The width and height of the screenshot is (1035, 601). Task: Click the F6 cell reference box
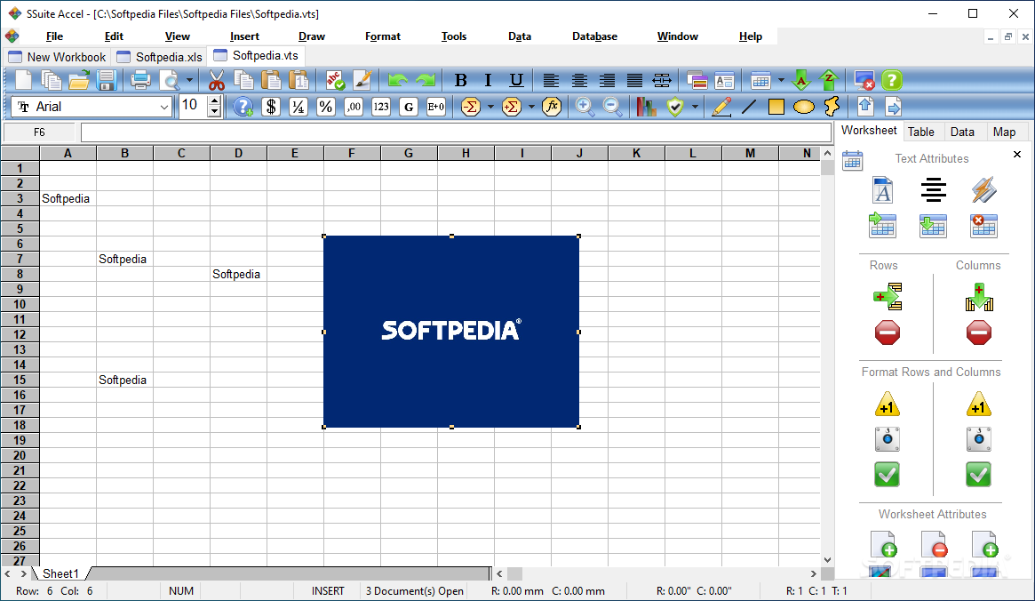[x=40, y=132]
